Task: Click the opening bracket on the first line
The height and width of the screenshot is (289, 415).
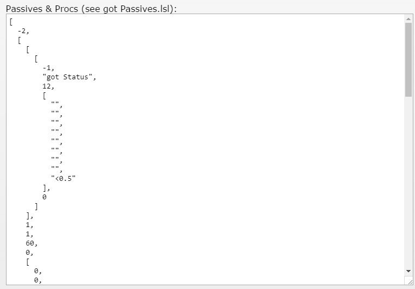Action: [11, 22]
